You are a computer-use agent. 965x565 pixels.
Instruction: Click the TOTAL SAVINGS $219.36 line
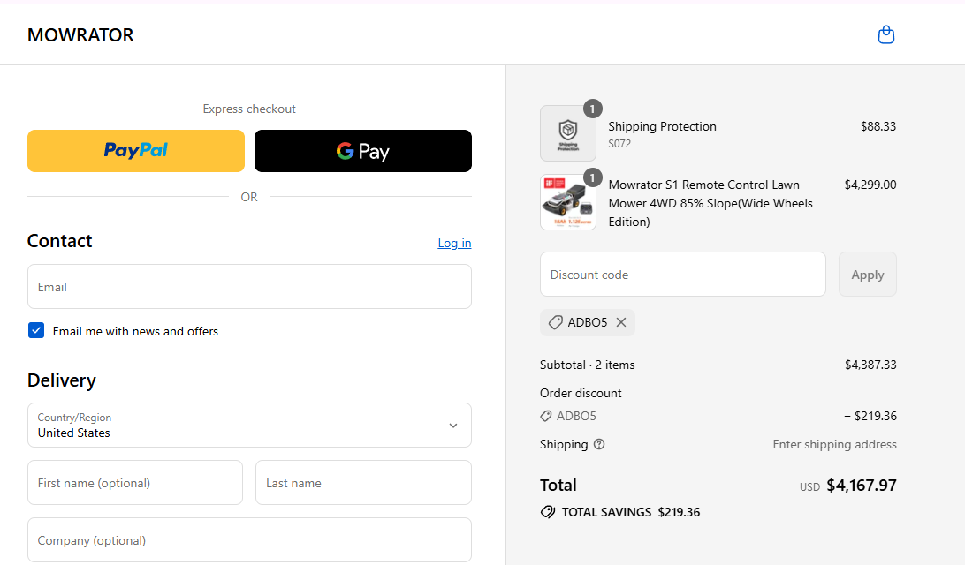tap(620, 512)
